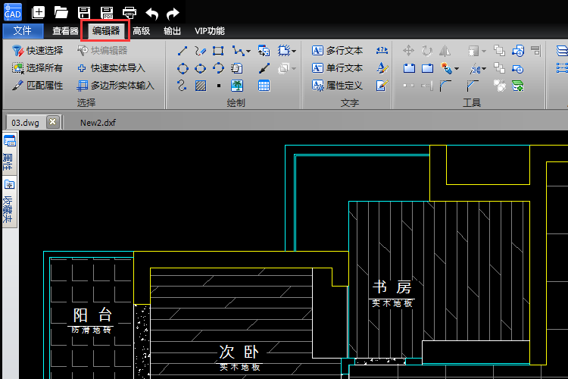Image resolution: width=568 pixels, height=379 pixels.
Task: Select the Chamfer corner tool
Action: point(473,86)
